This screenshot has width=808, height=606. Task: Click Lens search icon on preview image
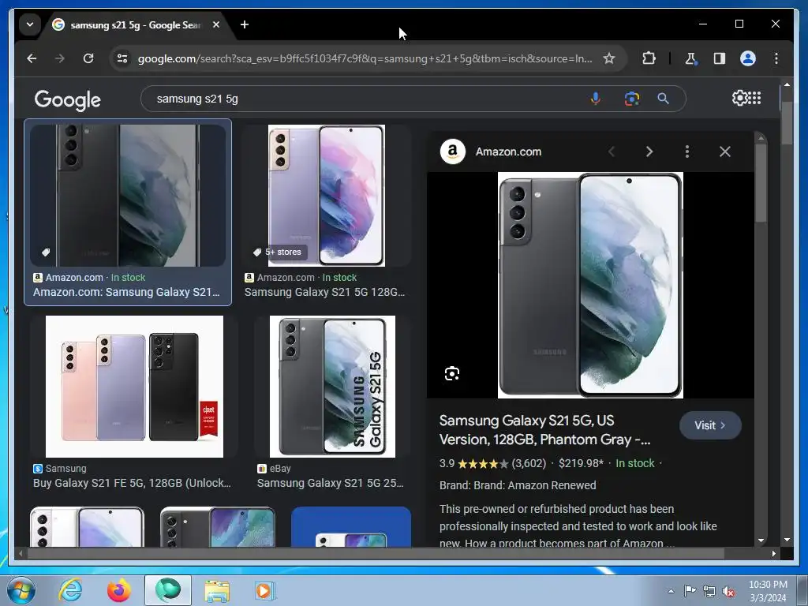click(452, 373)
